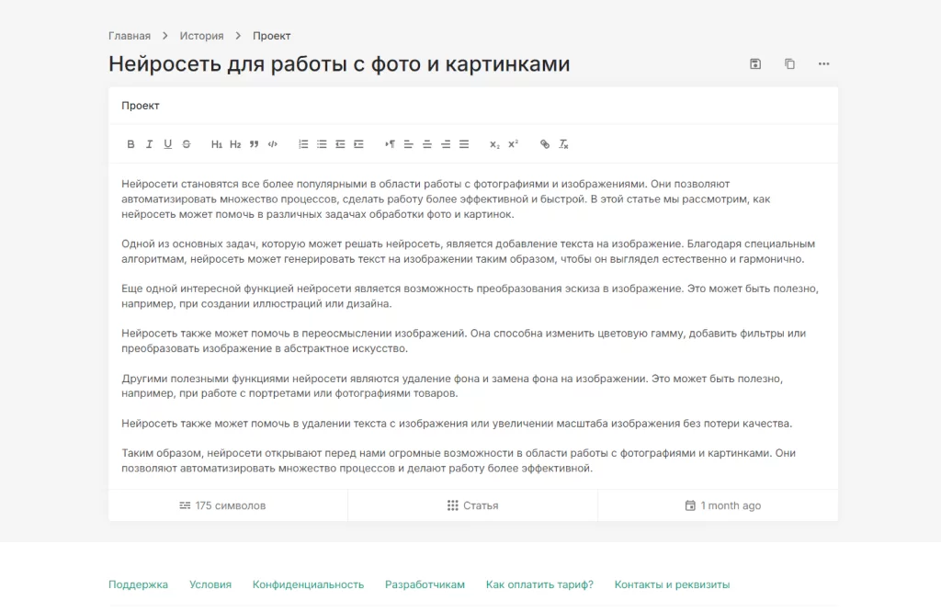Apply an H2 heading

(x=234, y=144)
